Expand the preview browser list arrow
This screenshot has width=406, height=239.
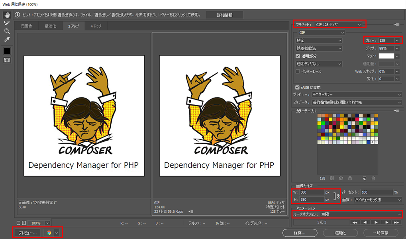pyautogui.click(x=57, y=233)
